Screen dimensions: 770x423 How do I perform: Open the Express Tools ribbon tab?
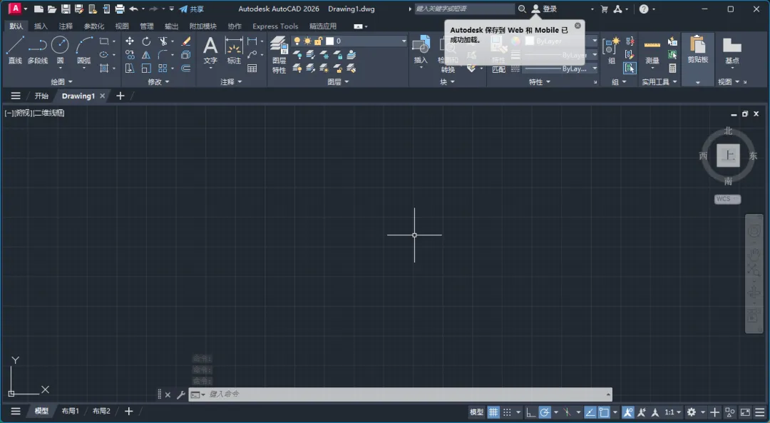click(x=275, y=26)
